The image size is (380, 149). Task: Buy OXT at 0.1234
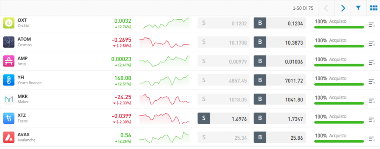[x=280, y=23]
